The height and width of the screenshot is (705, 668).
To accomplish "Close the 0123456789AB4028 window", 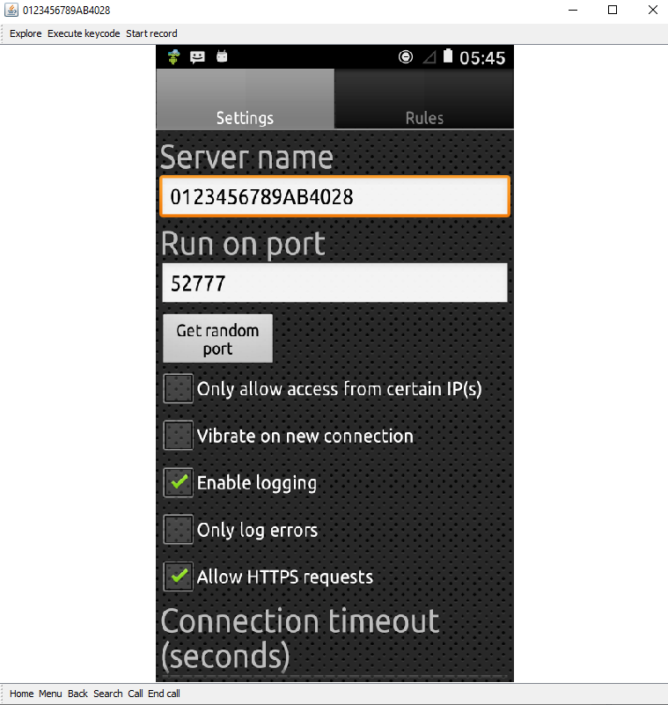I will tap(653, 10).
